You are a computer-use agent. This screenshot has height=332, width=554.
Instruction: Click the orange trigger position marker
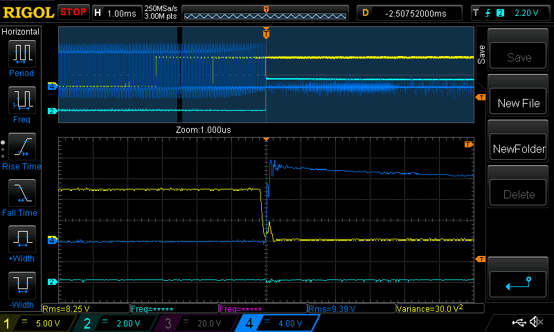point(266,33)
